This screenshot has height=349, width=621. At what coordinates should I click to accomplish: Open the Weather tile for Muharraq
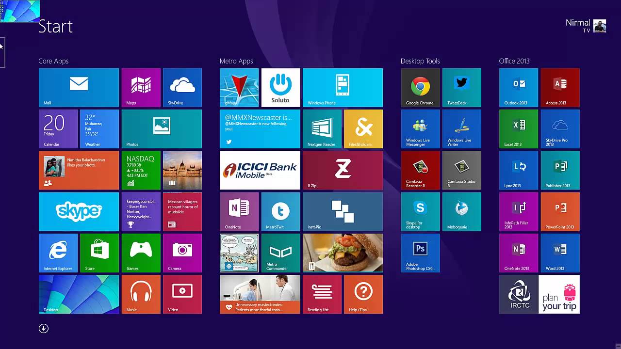pos(99,129)
